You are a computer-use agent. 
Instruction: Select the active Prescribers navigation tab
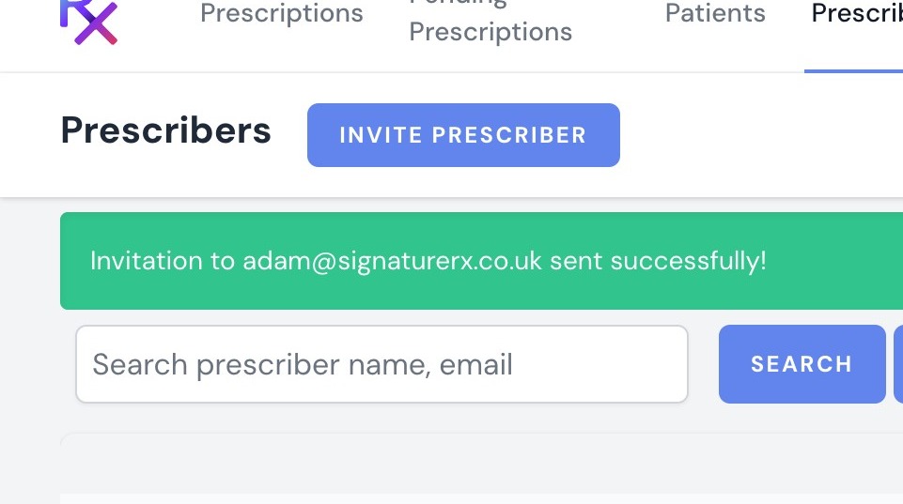856,14
